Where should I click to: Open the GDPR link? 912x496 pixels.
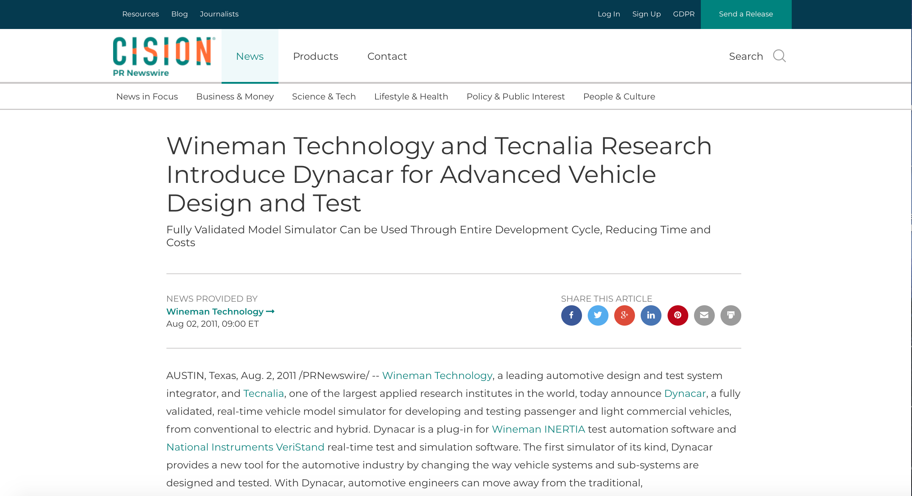(684, 14)
